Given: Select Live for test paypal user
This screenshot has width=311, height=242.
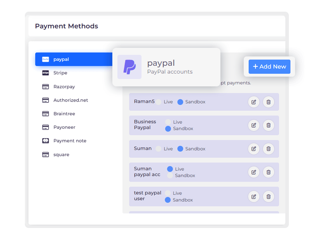Looking at the screenshot, I should [168, 193].
